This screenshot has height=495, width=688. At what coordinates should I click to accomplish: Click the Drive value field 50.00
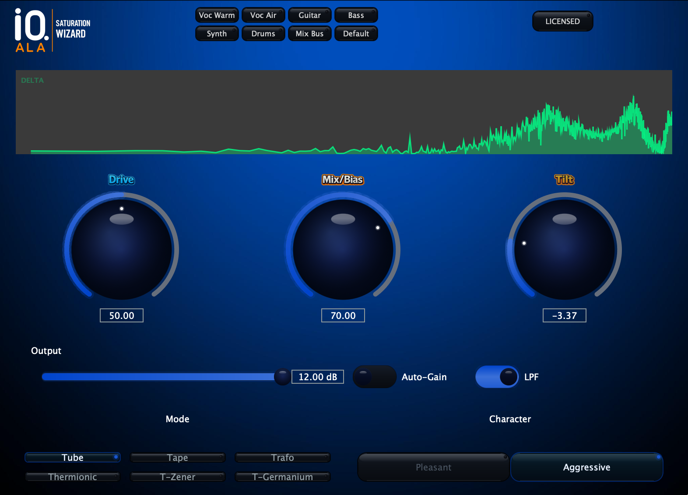tap(122, 315)
